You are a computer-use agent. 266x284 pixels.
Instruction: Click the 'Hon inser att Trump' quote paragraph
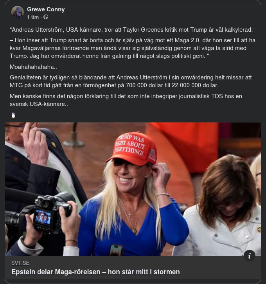click(x=133, y=48)
